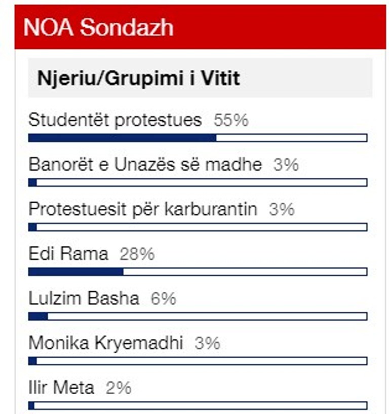Click the Monika Kryemadhi progress bar
The height and width of the screenshot is (414, 389).
click(198, 361)
